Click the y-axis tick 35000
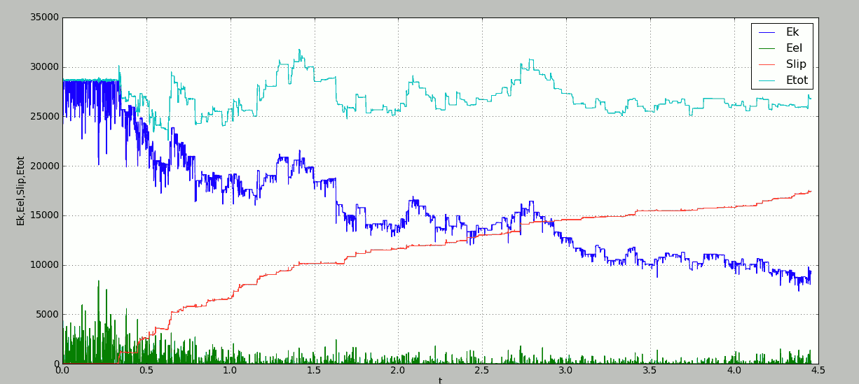The width and height of the screenshot is (859, 384). (43, 17)
